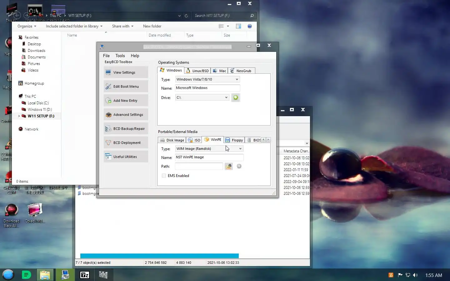Click Change your view icon in Explorer
Screen dimensions: 450x281
click(221, 26)
